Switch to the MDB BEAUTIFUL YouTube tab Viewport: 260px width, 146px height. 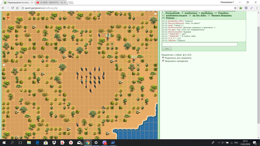click(49, 3)
